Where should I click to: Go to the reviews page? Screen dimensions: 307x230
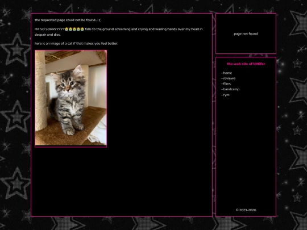click(x=229, y=78)
